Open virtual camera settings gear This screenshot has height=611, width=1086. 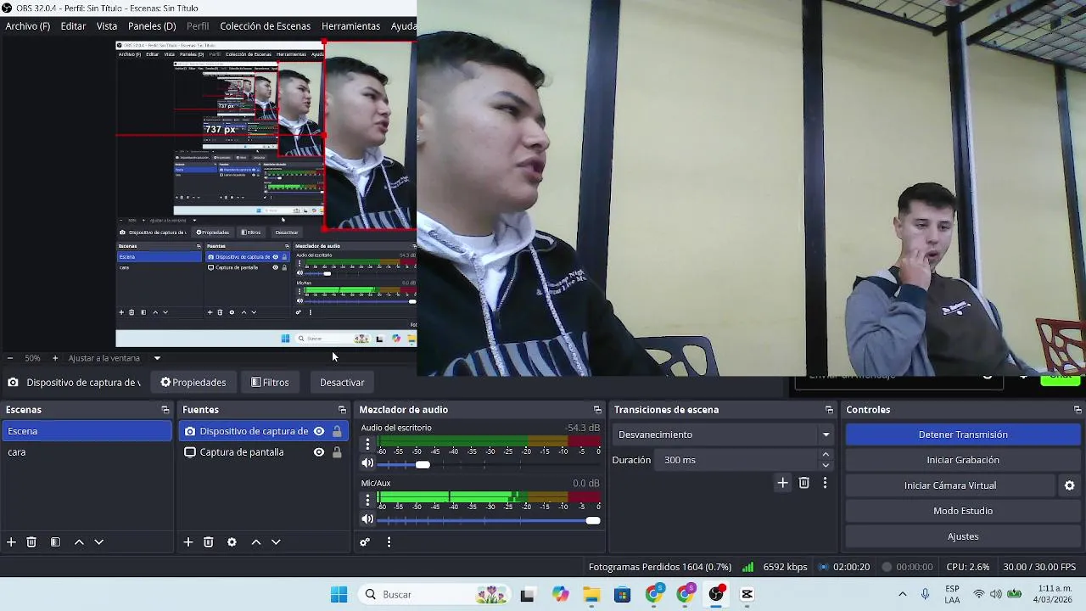click(x=1069, y=485)
